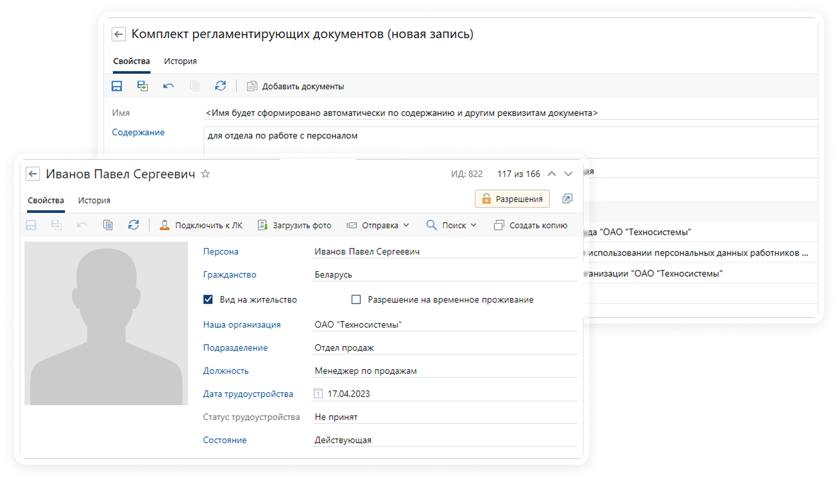The height and width of the screenshot is (481, 838).
Task: Edit the Отдел продаж field
Action: (444, 348)
